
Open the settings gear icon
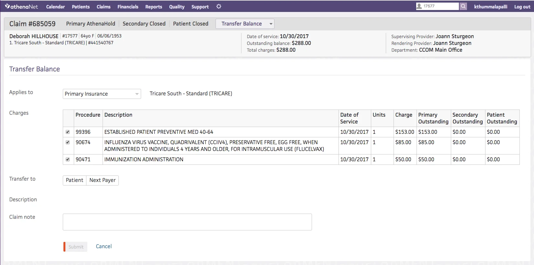point(219,6)
